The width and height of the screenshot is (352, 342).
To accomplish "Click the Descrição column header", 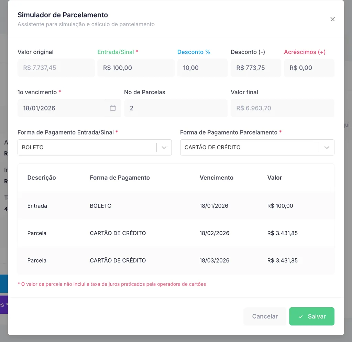I will coord(42,178).
